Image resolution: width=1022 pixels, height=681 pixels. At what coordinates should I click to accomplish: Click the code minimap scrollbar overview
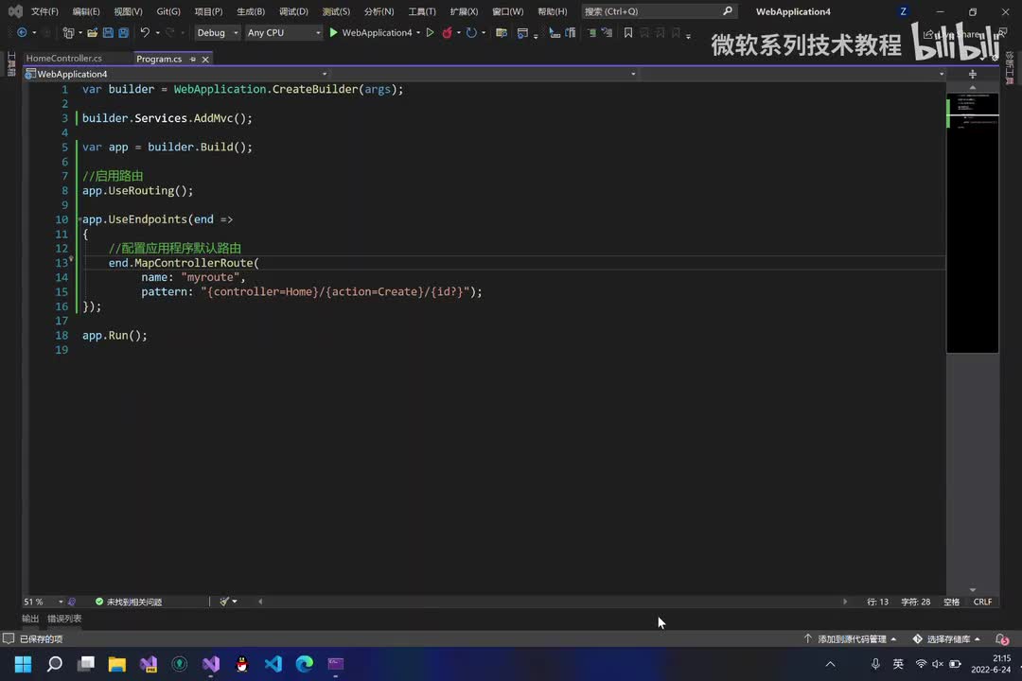coord(972,223)
